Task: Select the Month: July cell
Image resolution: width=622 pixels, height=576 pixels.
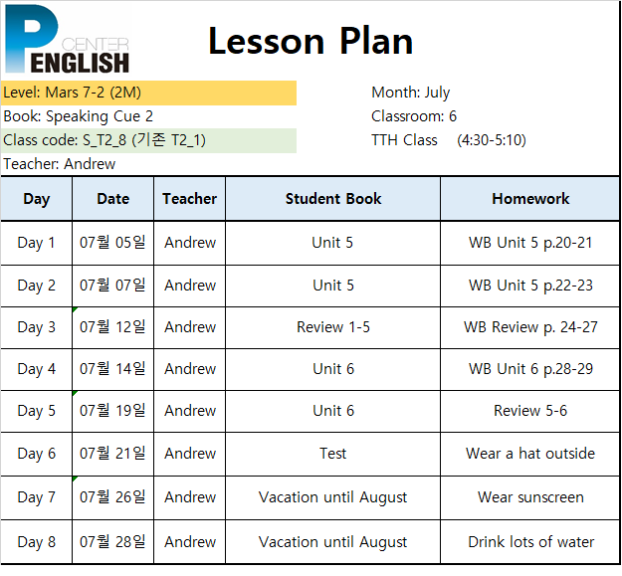Action: tap(411, 93)
